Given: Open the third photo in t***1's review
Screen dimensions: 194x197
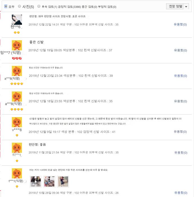Looking at the screenshot, I should click(x=63, y=182).
